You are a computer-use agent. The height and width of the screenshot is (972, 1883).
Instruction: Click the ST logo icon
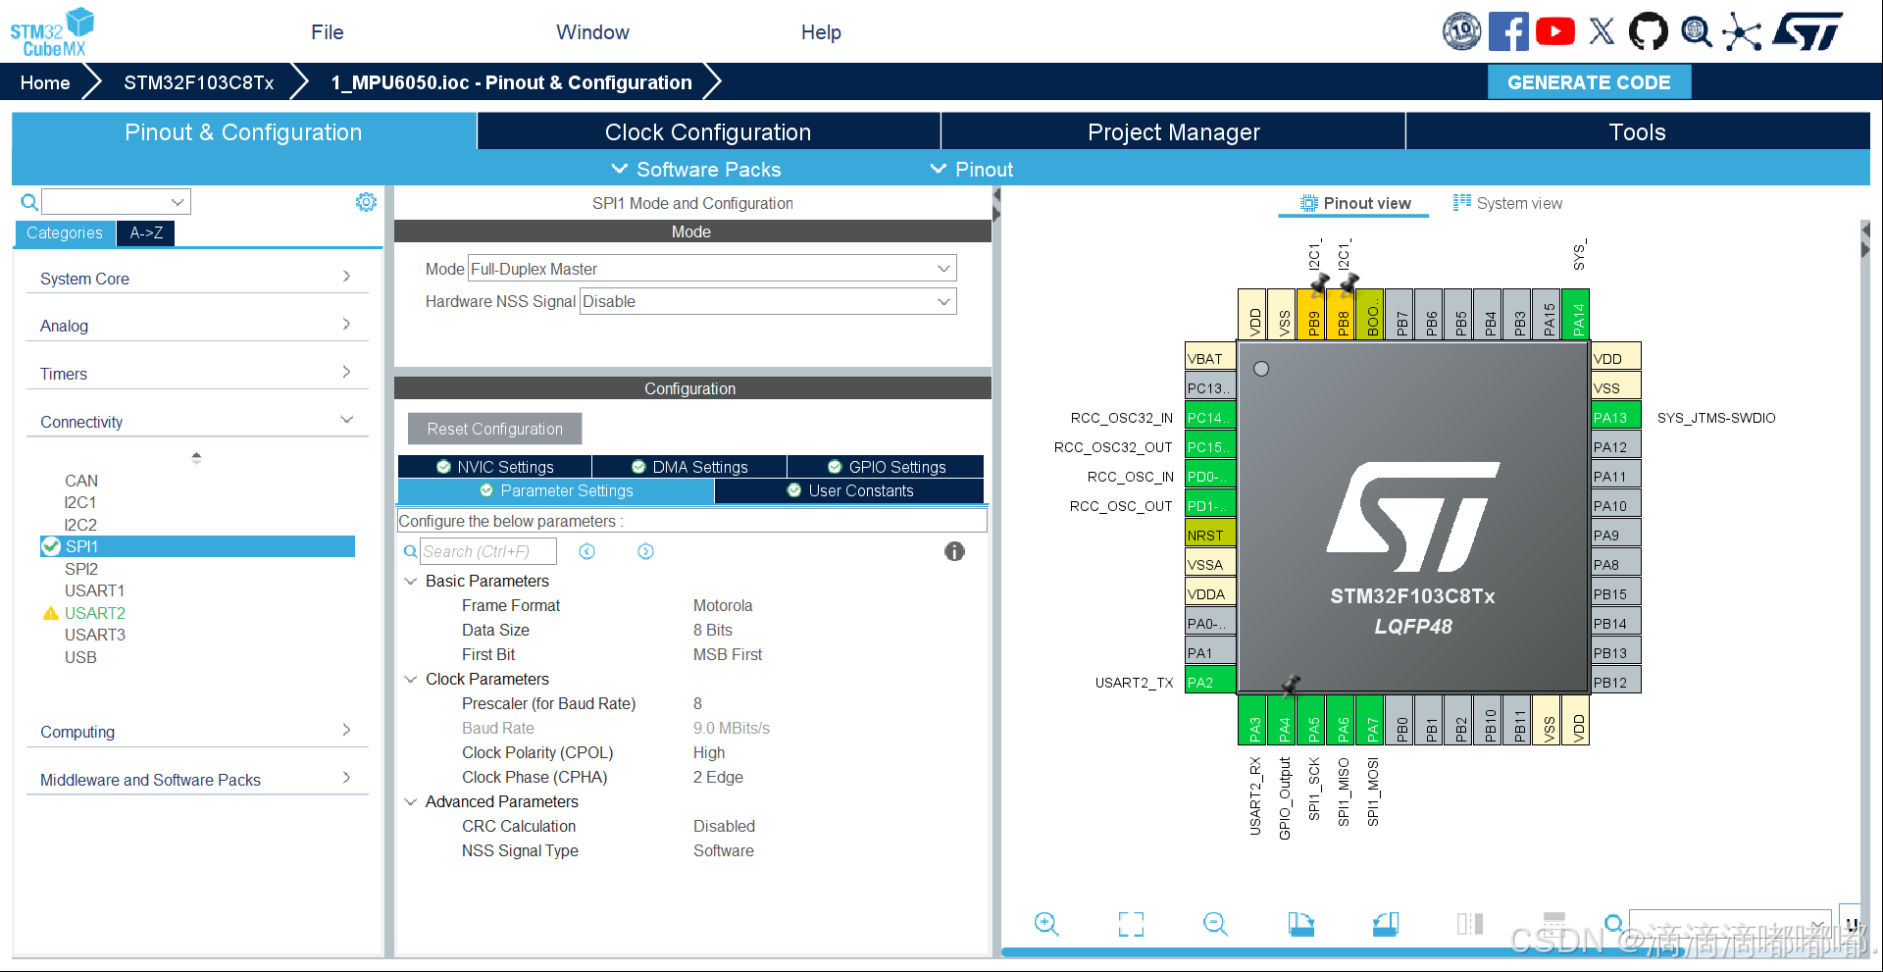click(1807, 31)
